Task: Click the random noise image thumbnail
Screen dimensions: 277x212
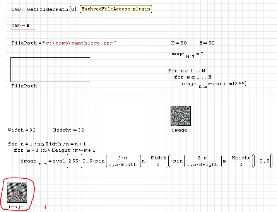Action: (x=181, y=116)
